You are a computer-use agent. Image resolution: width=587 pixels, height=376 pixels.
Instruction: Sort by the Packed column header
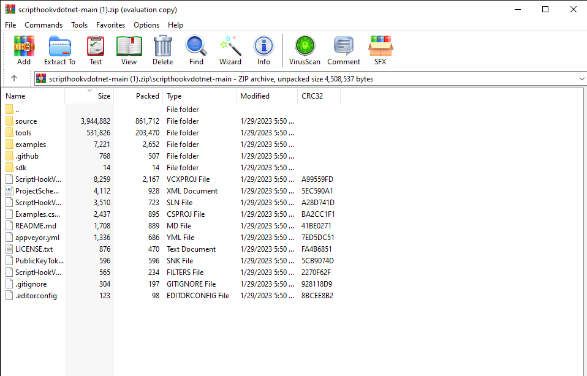[138, 96]
